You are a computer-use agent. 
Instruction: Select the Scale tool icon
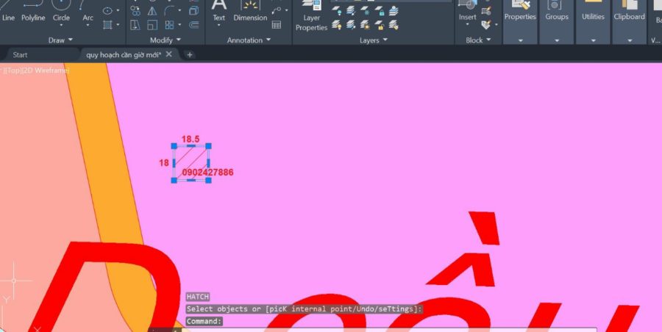coord(152,25)
